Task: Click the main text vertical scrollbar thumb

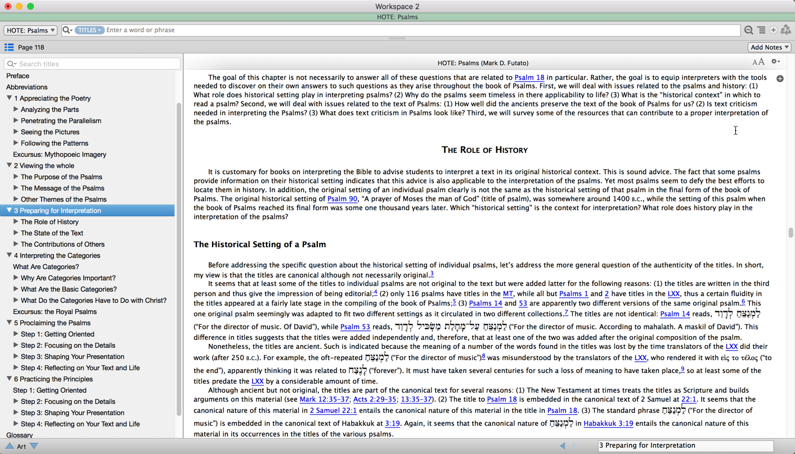Action: click(790, 233)
